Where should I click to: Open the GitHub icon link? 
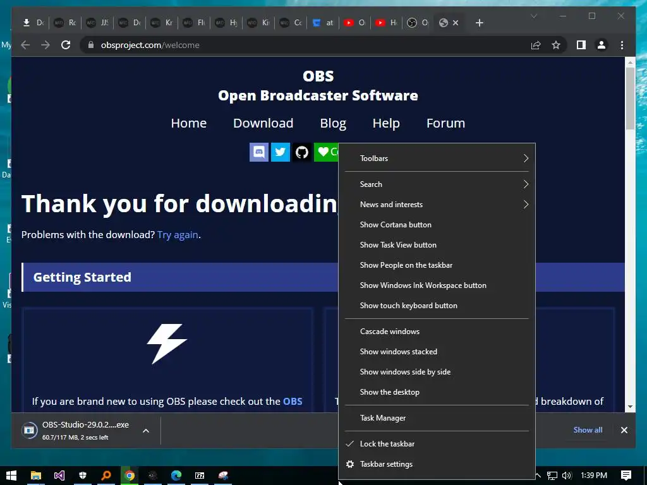click(x=301, y=152)
